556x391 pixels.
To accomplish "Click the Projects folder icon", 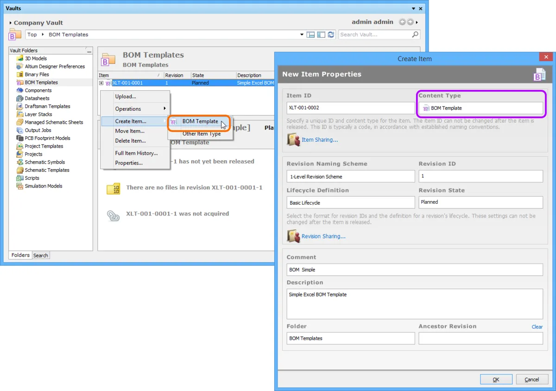I will point(20,154).
